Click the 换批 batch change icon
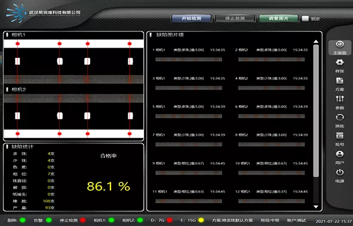The height and width of the screenshot is (226, 353). tap(340, 117)
